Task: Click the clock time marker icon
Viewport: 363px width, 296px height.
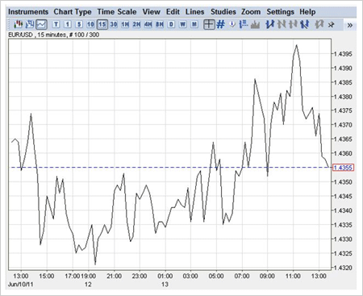Action: coord(232,24)
